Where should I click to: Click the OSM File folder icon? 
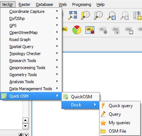[103, 131]
